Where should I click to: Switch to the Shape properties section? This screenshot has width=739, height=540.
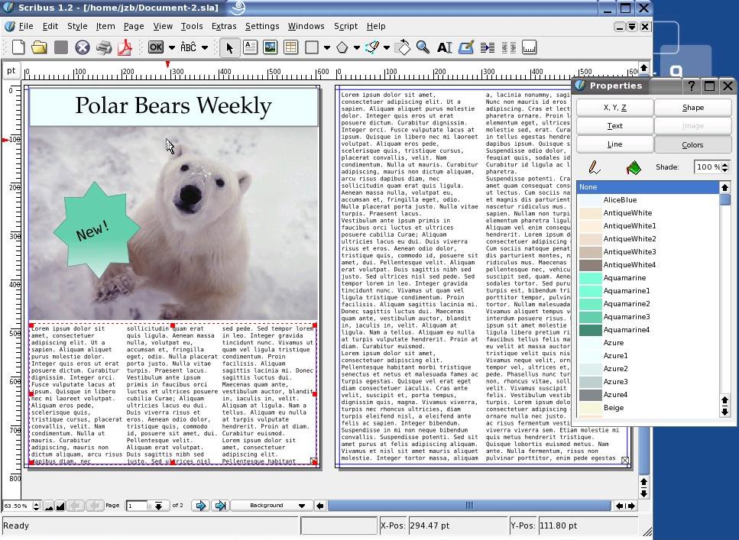pos(692,108)
